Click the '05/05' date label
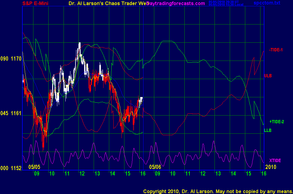Screen dimensions: 293x194 (34, 167)
